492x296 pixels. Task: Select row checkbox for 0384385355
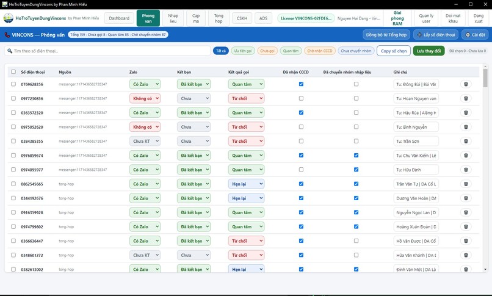point(13,141)
